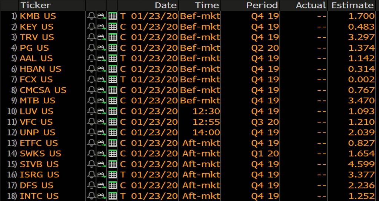Screen dimensions: 379x201
Task: Select the LUV US ticker
Action: 37,111
